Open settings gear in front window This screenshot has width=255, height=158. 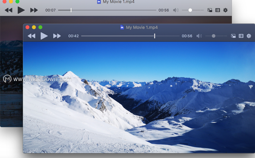point(249,36)
